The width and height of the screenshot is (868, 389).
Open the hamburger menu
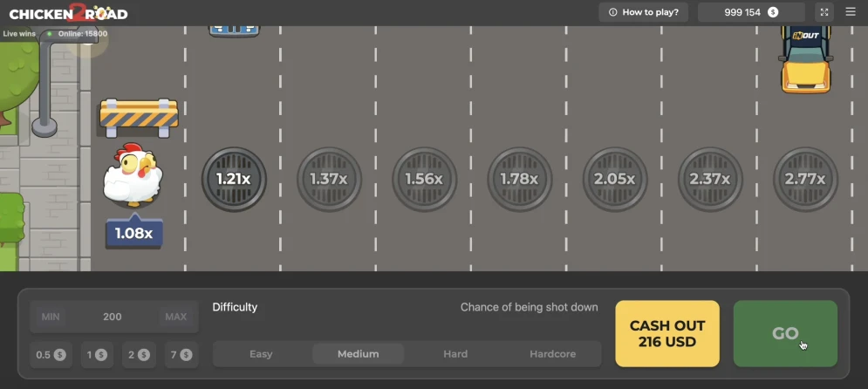pyautogui.click(x=851, y=12)
